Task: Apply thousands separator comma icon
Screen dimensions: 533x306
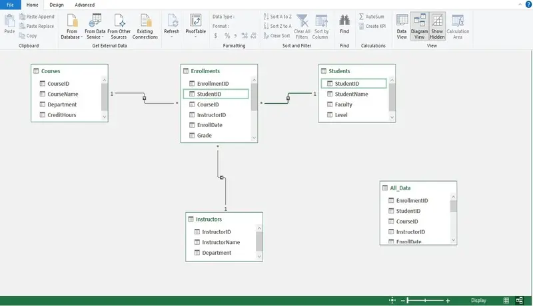Action: pyautogui.click(x=236, y=36)
